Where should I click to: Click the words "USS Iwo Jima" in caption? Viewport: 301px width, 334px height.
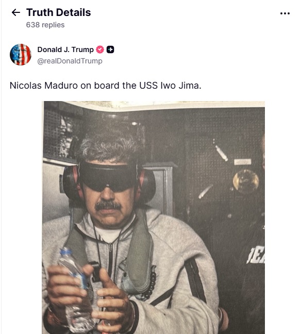(x=170, y=86)
